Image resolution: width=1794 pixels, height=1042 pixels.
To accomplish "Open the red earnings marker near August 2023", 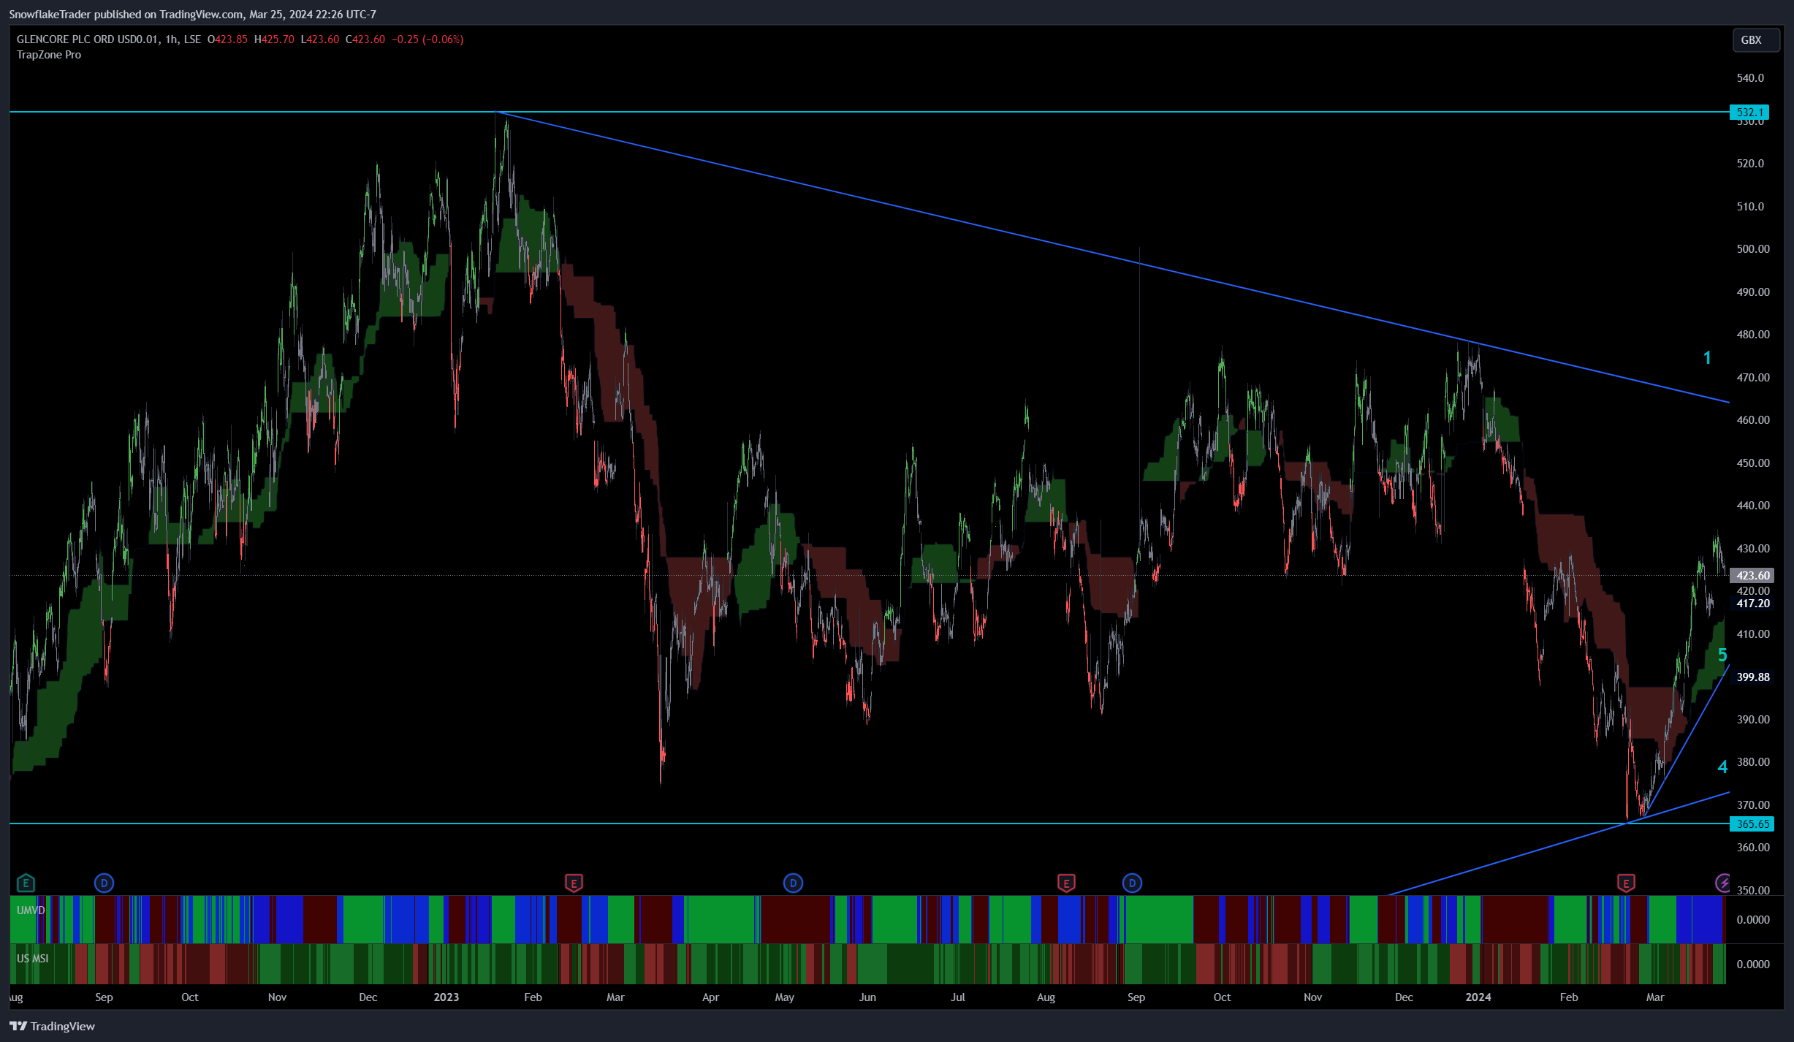I will [1066, 883].
